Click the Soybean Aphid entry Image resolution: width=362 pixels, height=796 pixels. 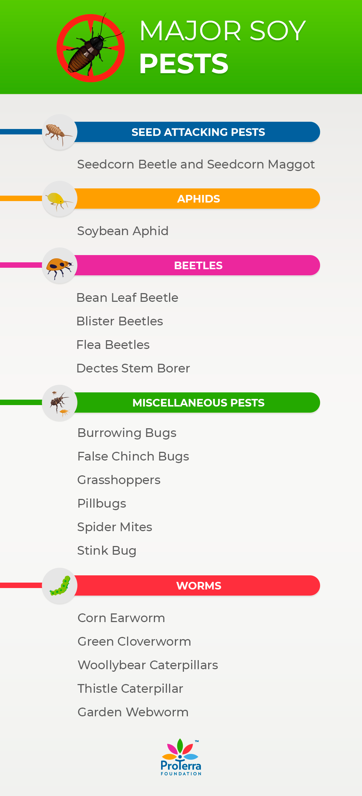pos(123,231)
